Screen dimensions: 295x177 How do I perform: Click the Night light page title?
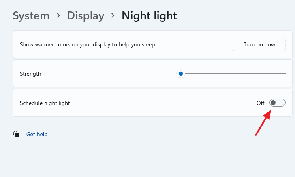click(149, 16)
